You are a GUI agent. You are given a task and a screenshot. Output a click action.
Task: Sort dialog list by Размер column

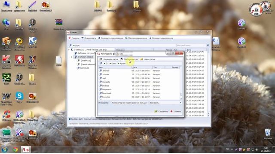[172, 67]
